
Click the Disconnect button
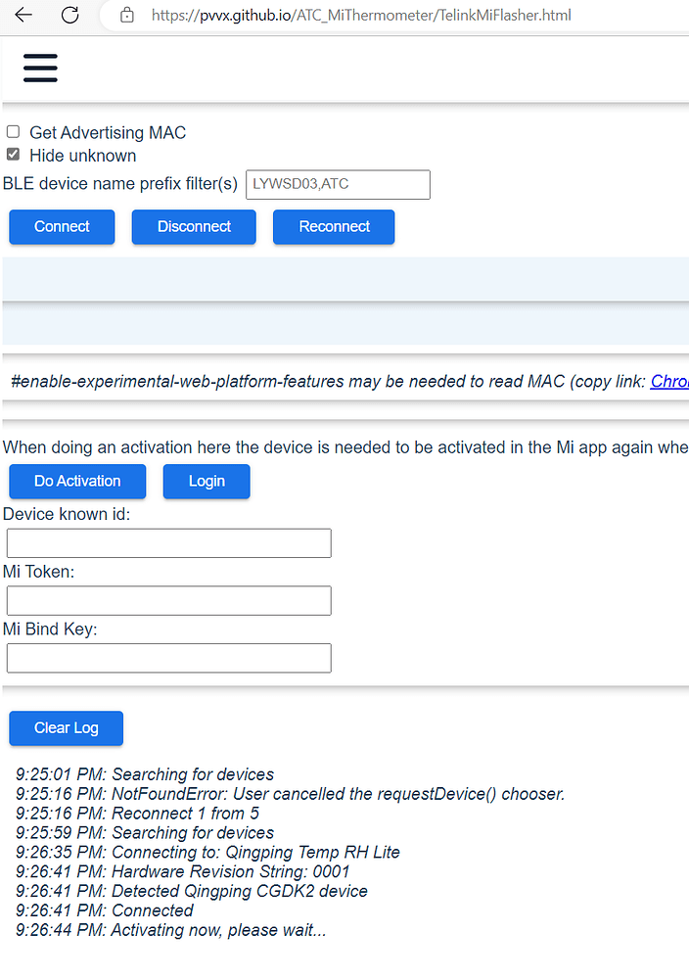click(194, 226)
